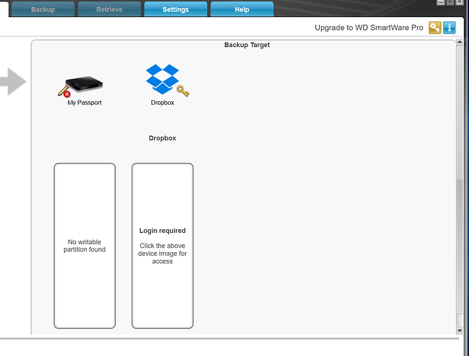Maximize the WD SmartWare window
This screenshot has width=469, height=356.
tap(450, 2)
